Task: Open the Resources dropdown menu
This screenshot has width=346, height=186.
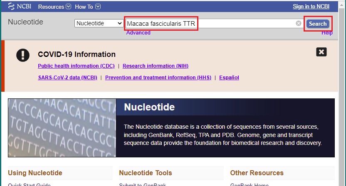Action: 54,7
